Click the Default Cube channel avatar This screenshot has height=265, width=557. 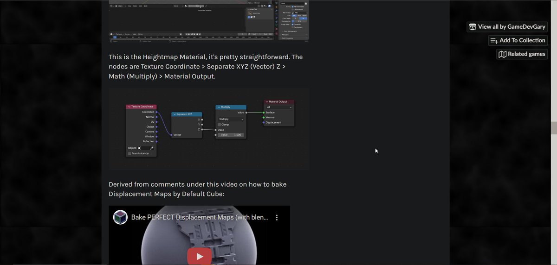pos(120,217)
